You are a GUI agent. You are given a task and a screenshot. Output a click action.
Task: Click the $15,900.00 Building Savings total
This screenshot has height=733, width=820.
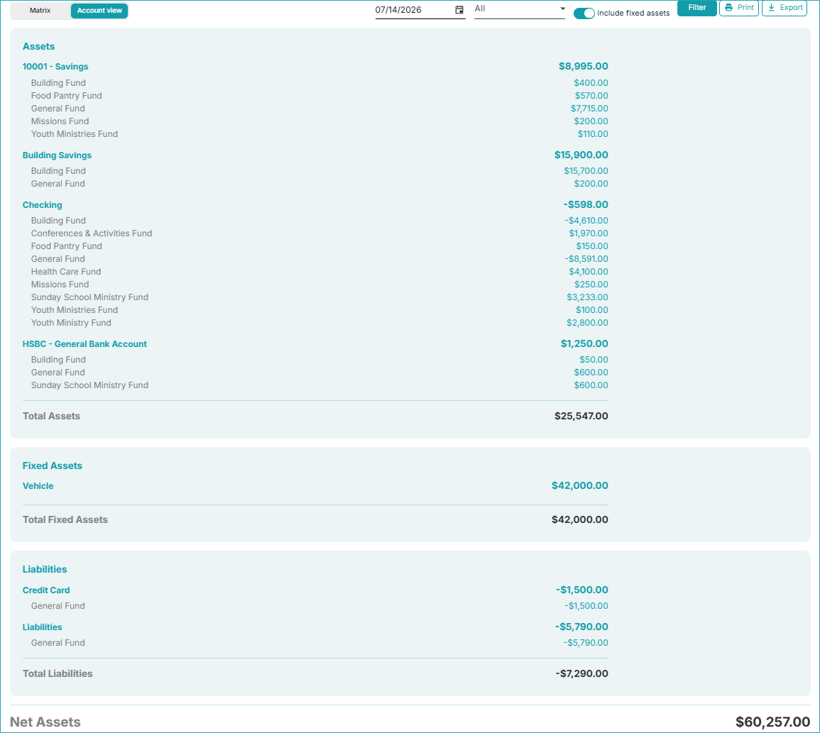(581, 155)
